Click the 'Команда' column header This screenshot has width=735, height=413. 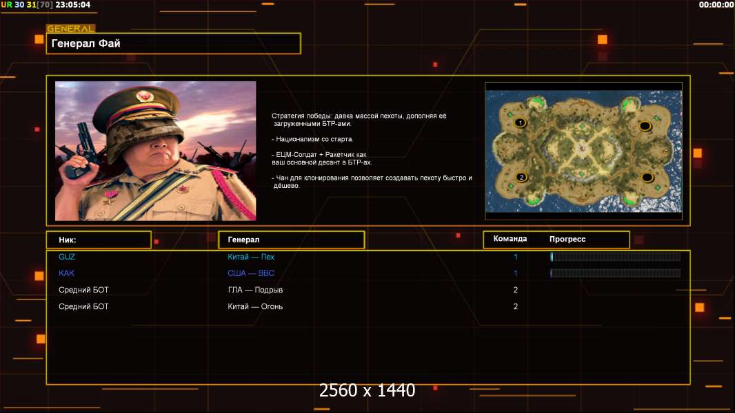[x=510, y=239]
